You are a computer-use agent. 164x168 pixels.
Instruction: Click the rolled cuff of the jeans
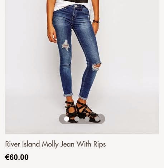click(x=68, y=95)
